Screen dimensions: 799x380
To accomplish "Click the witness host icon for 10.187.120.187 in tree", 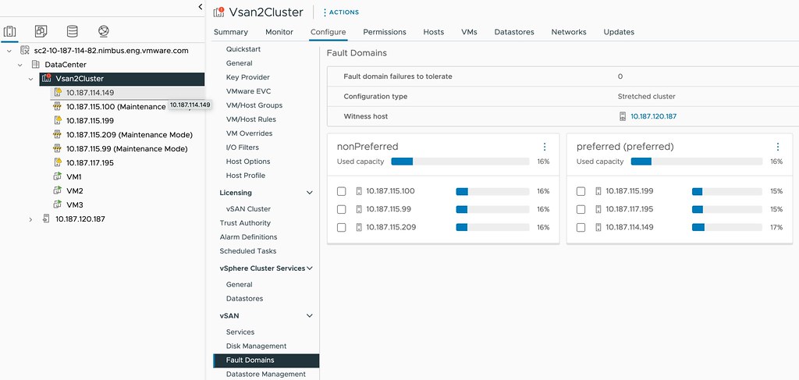I will 46,218.
